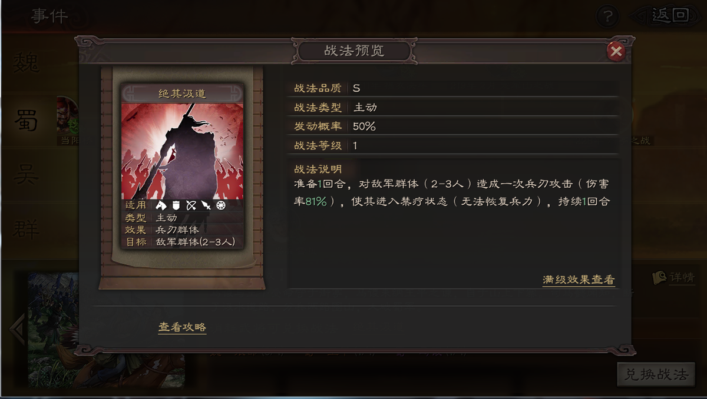Click the 详情 details icon button
Screen dimensions: 707x399
point(675,277)
